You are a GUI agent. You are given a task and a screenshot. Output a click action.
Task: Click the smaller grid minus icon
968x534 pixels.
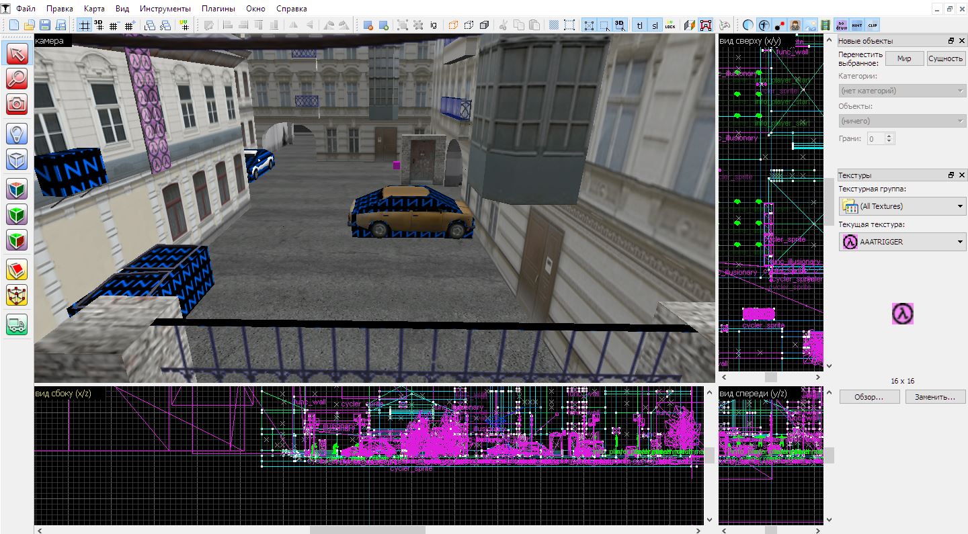click(x=114, y=25)
